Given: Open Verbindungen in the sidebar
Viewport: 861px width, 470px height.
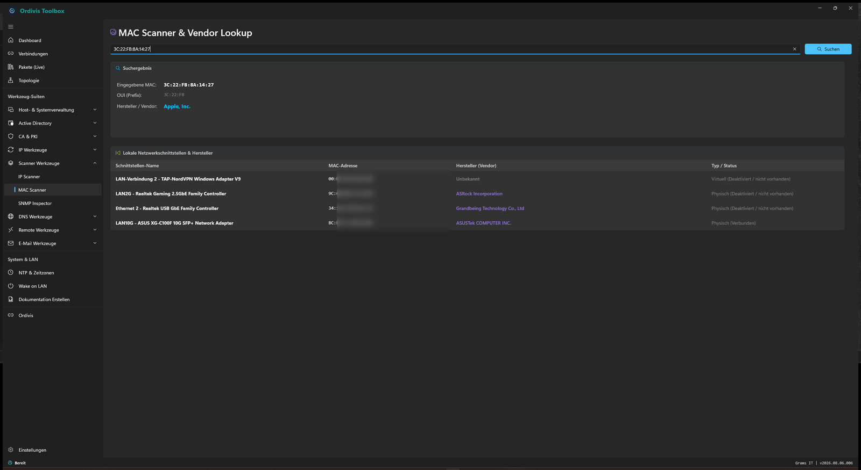Looking at the screenshot, I should tap(53, 54).
